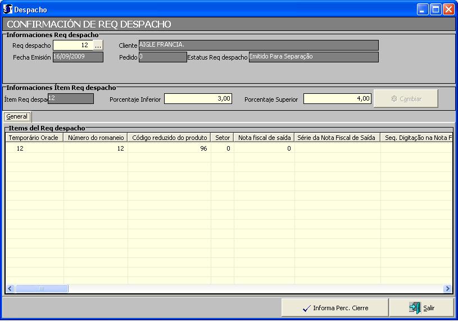Open the Req despacho lookup ellipsis button

(98, 46)
